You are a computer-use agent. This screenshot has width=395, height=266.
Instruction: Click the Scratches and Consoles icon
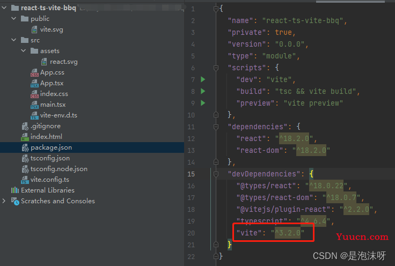15,201
